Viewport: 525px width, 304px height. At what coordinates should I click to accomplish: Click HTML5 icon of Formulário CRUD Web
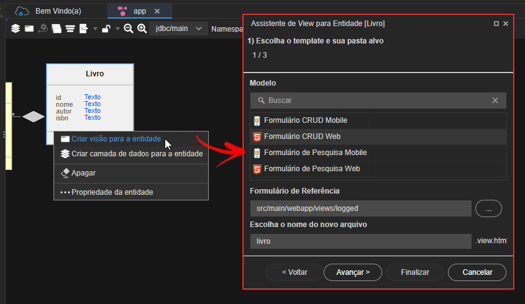[257, 136]
